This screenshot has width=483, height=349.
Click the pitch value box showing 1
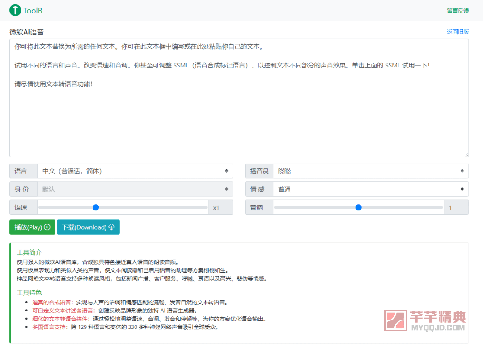(x=456, y=207)
